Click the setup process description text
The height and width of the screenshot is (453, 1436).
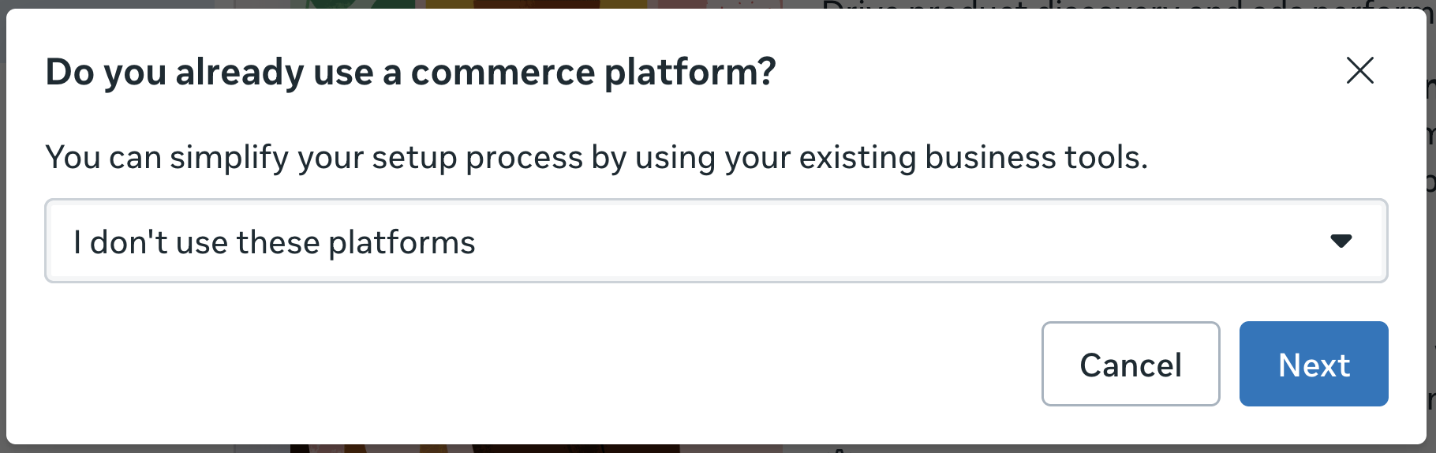596,157
